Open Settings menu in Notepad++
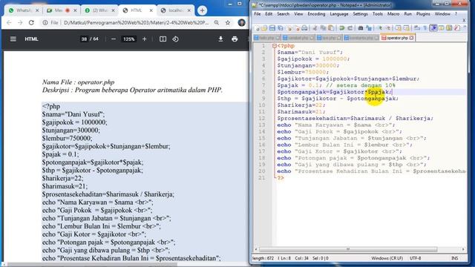This screenshot has height=267, width=475. pos(360,14)
